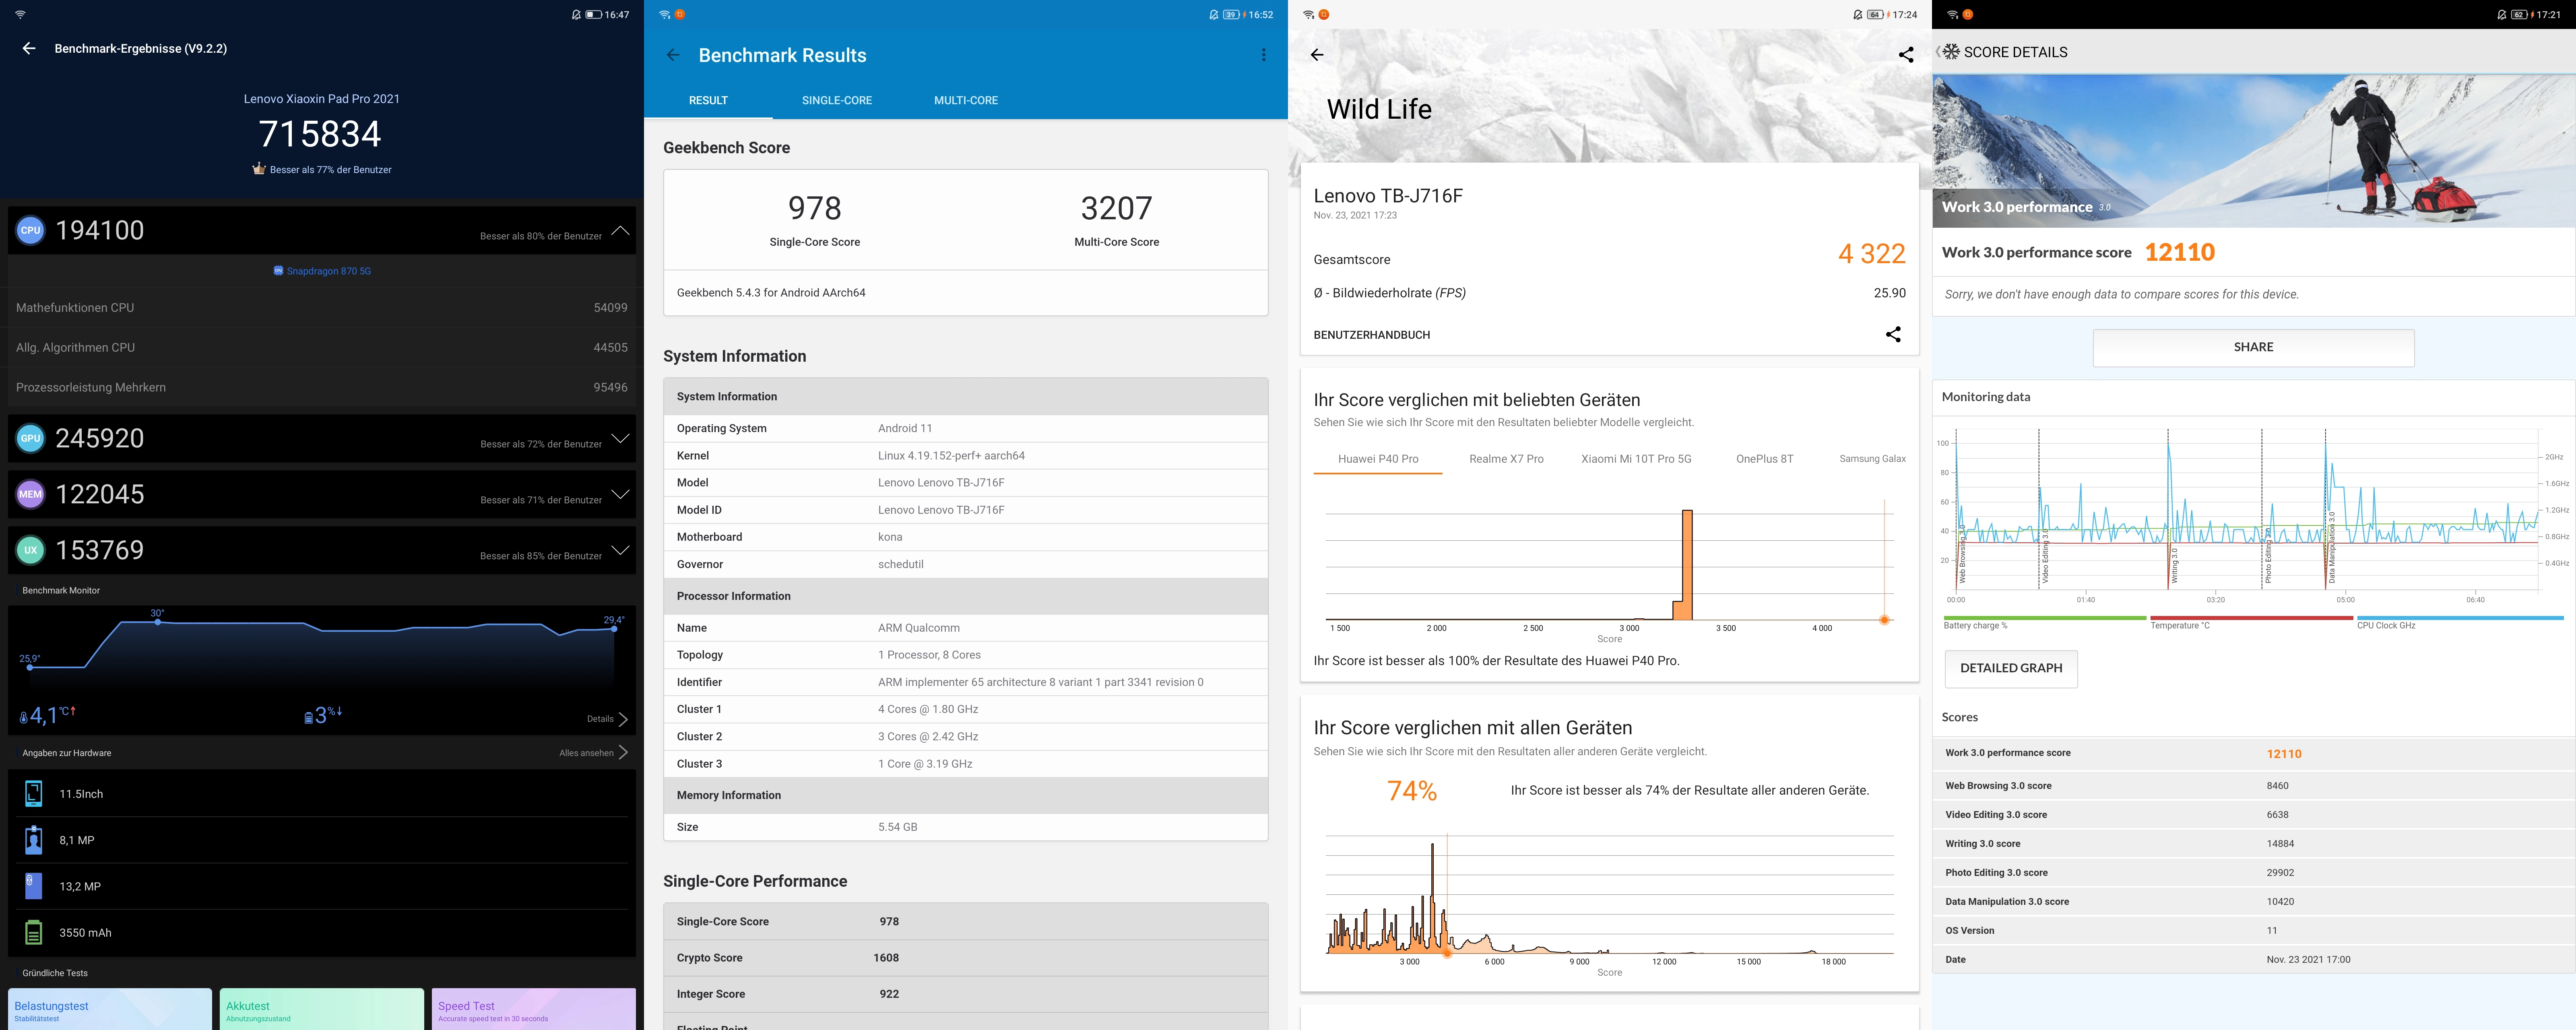
Task: Click the CPU badge icon in AnTuTu
Action: point(31,230)
